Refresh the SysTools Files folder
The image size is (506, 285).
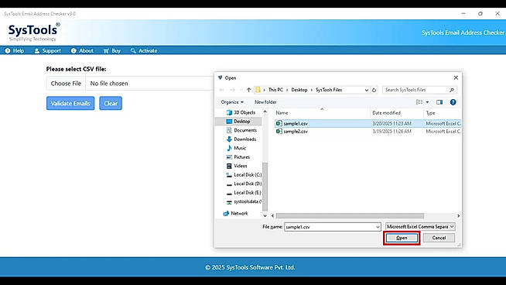[x=374, y=90]
